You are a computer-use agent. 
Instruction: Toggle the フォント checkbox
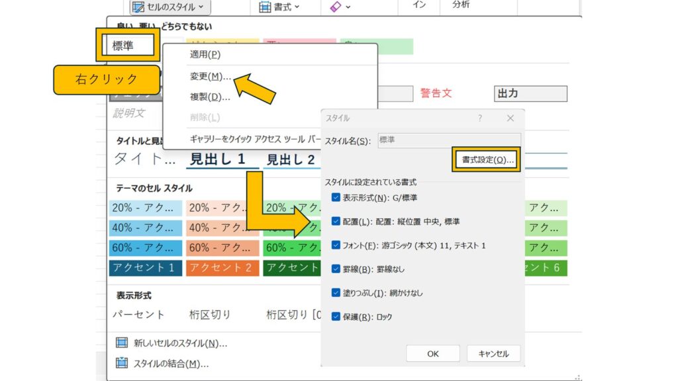click(336, 245)
